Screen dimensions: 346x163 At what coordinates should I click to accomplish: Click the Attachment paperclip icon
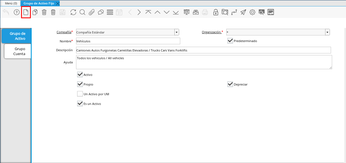point(92,12)
